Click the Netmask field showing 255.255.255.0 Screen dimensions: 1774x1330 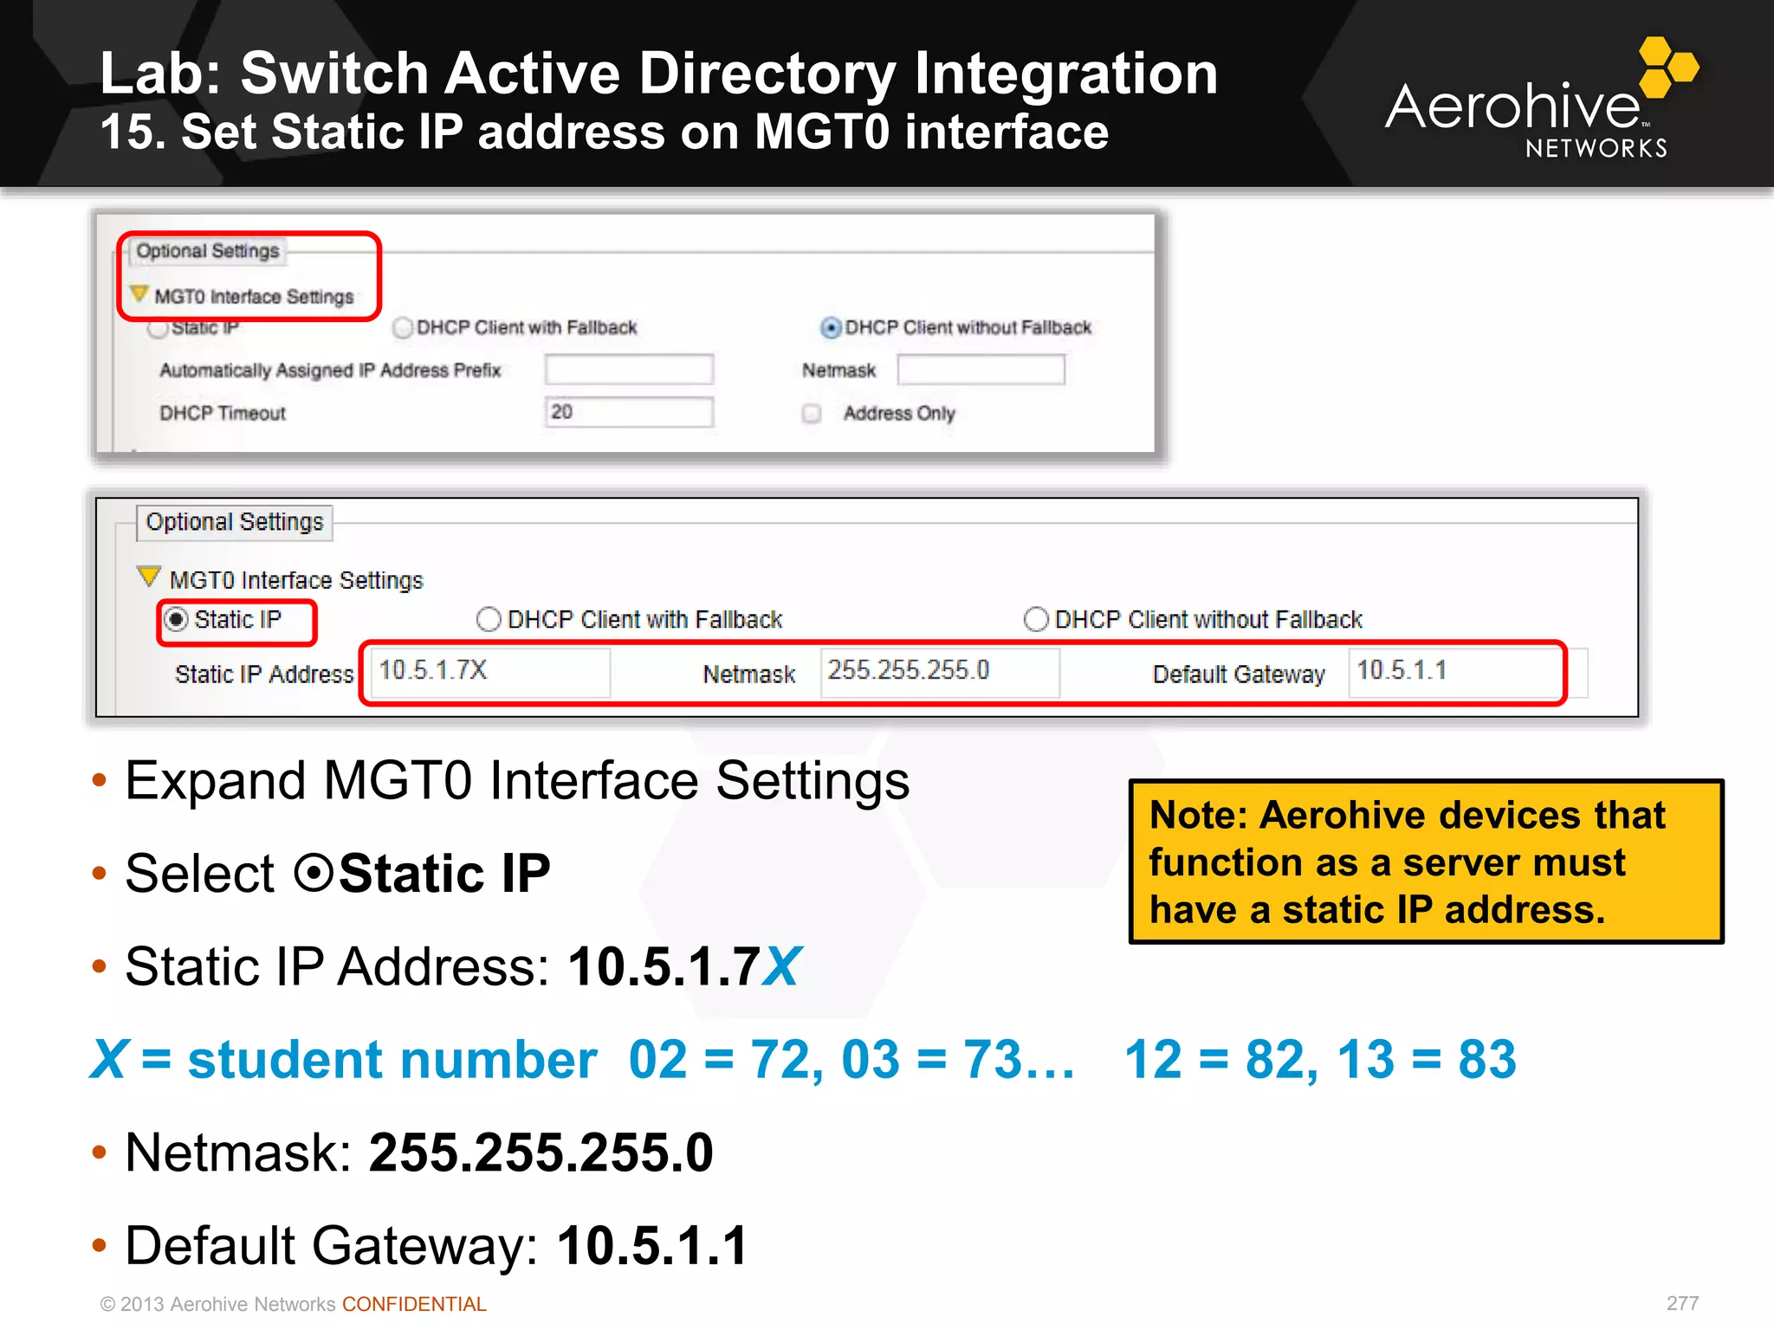941,672
